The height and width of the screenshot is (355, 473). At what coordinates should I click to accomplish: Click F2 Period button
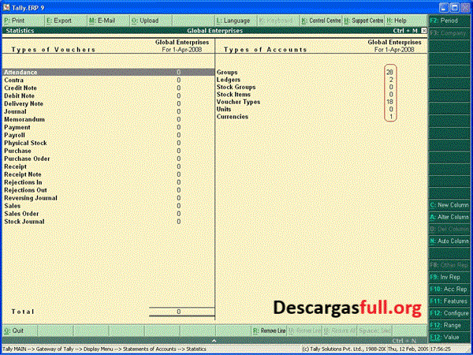click(x=449, y=21)
